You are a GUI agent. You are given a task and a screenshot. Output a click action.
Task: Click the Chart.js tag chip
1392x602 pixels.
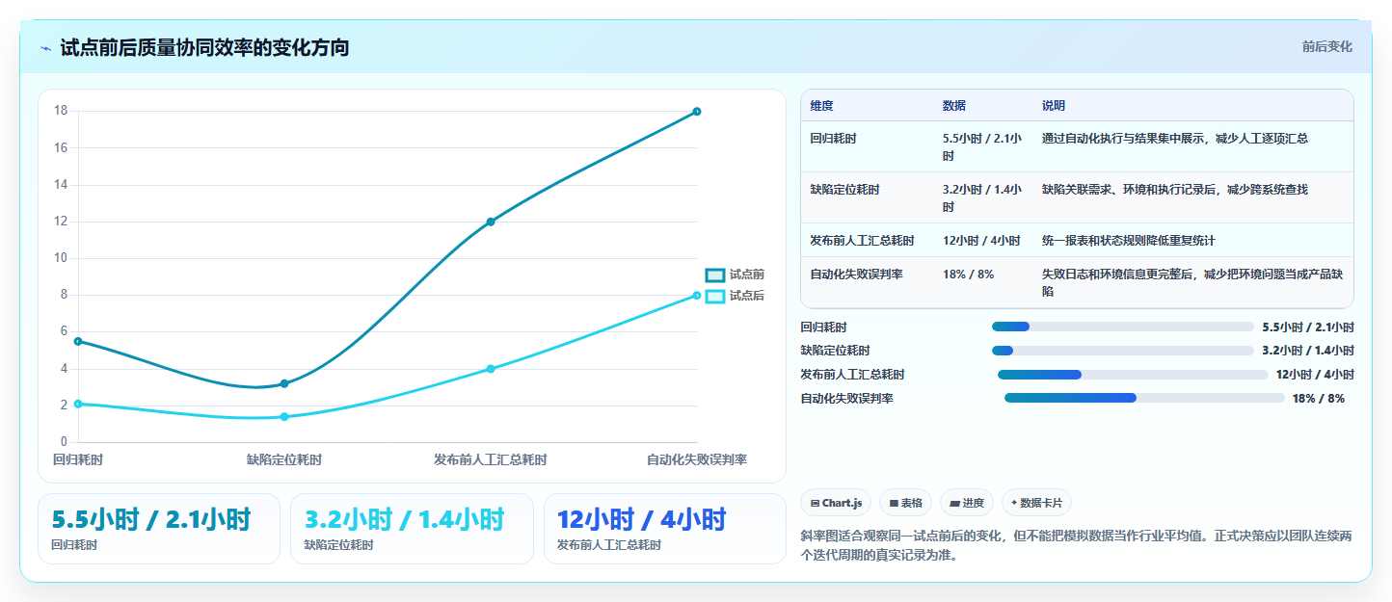836,503
